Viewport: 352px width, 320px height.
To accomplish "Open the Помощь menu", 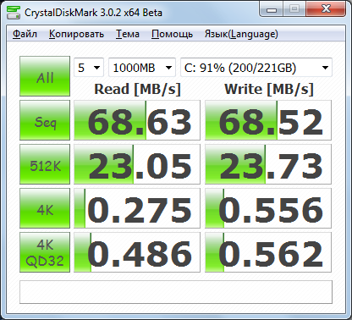I will [172, 34].
